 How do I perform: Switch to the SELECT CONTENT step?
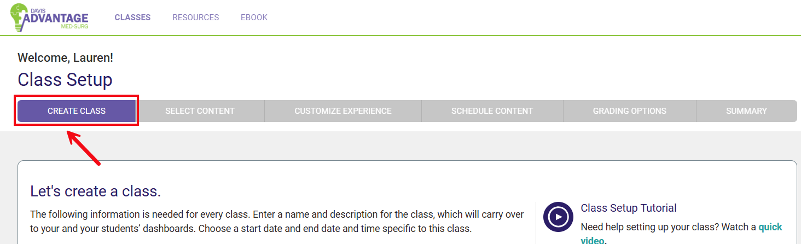click(x=200, y=111)
